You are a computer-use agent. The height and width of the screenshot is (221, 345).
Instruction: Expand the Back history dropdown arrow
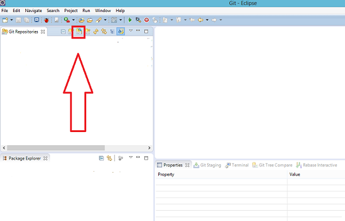coord(207,20)
